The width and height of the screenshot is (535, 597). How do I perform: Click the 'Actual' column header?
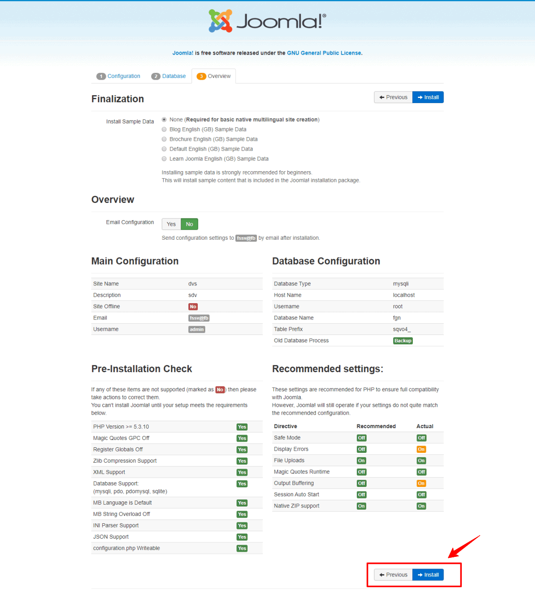point(425,427)
